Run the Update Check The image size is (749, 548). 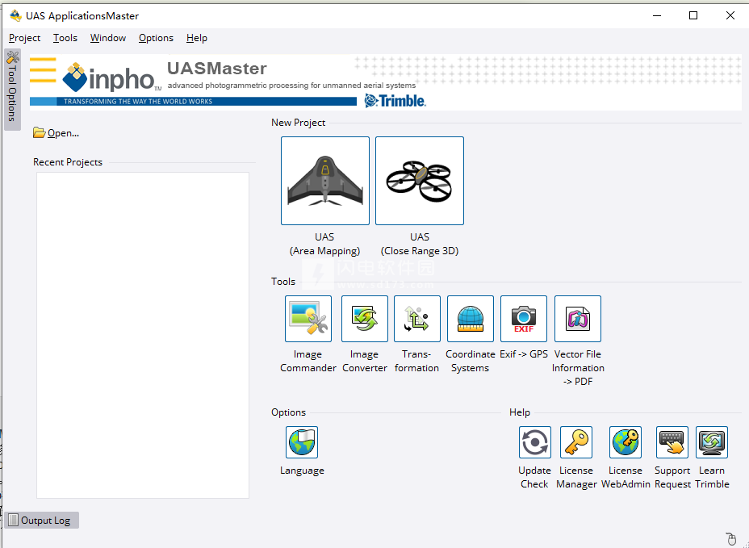click(535, 442)
